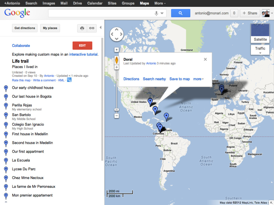Expand the more dropdown in Doral popup
Image resolution: width=274 pixels, height=205 pixels.
coord(199,79)
